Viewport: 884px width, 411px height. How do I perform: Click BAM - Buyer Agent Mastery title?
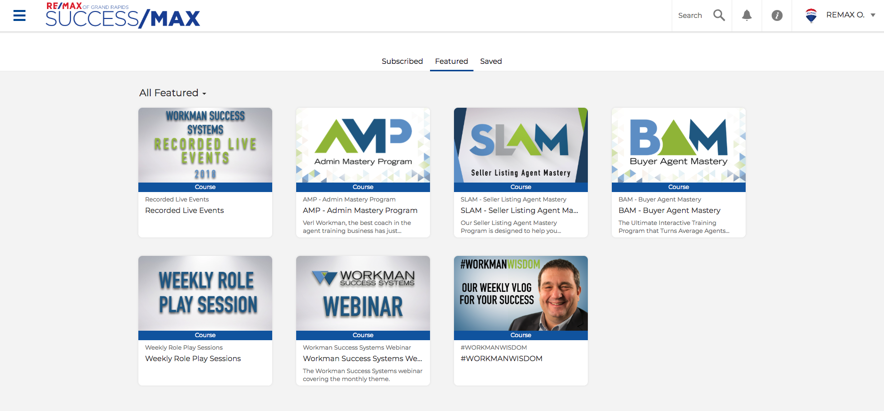pyautogui.click(x=669, y=210)
